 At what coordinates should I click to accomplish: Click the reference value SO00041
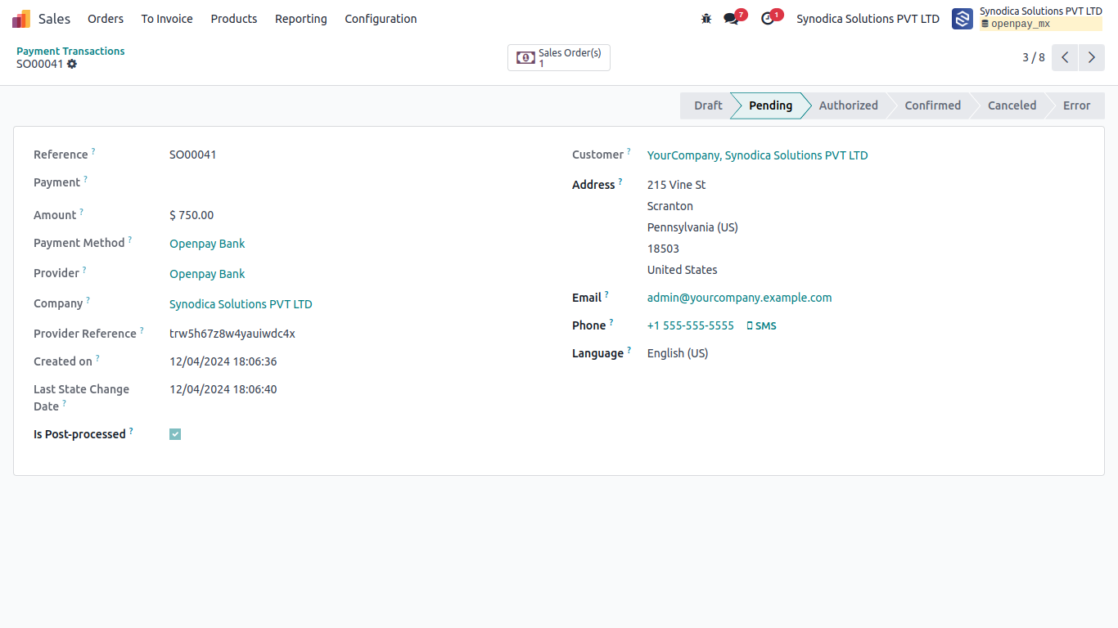(x=193, y=155)
